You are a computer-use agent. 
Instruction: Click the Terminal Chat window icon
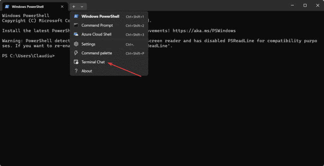pyautogui.click(x=76, y=62)
